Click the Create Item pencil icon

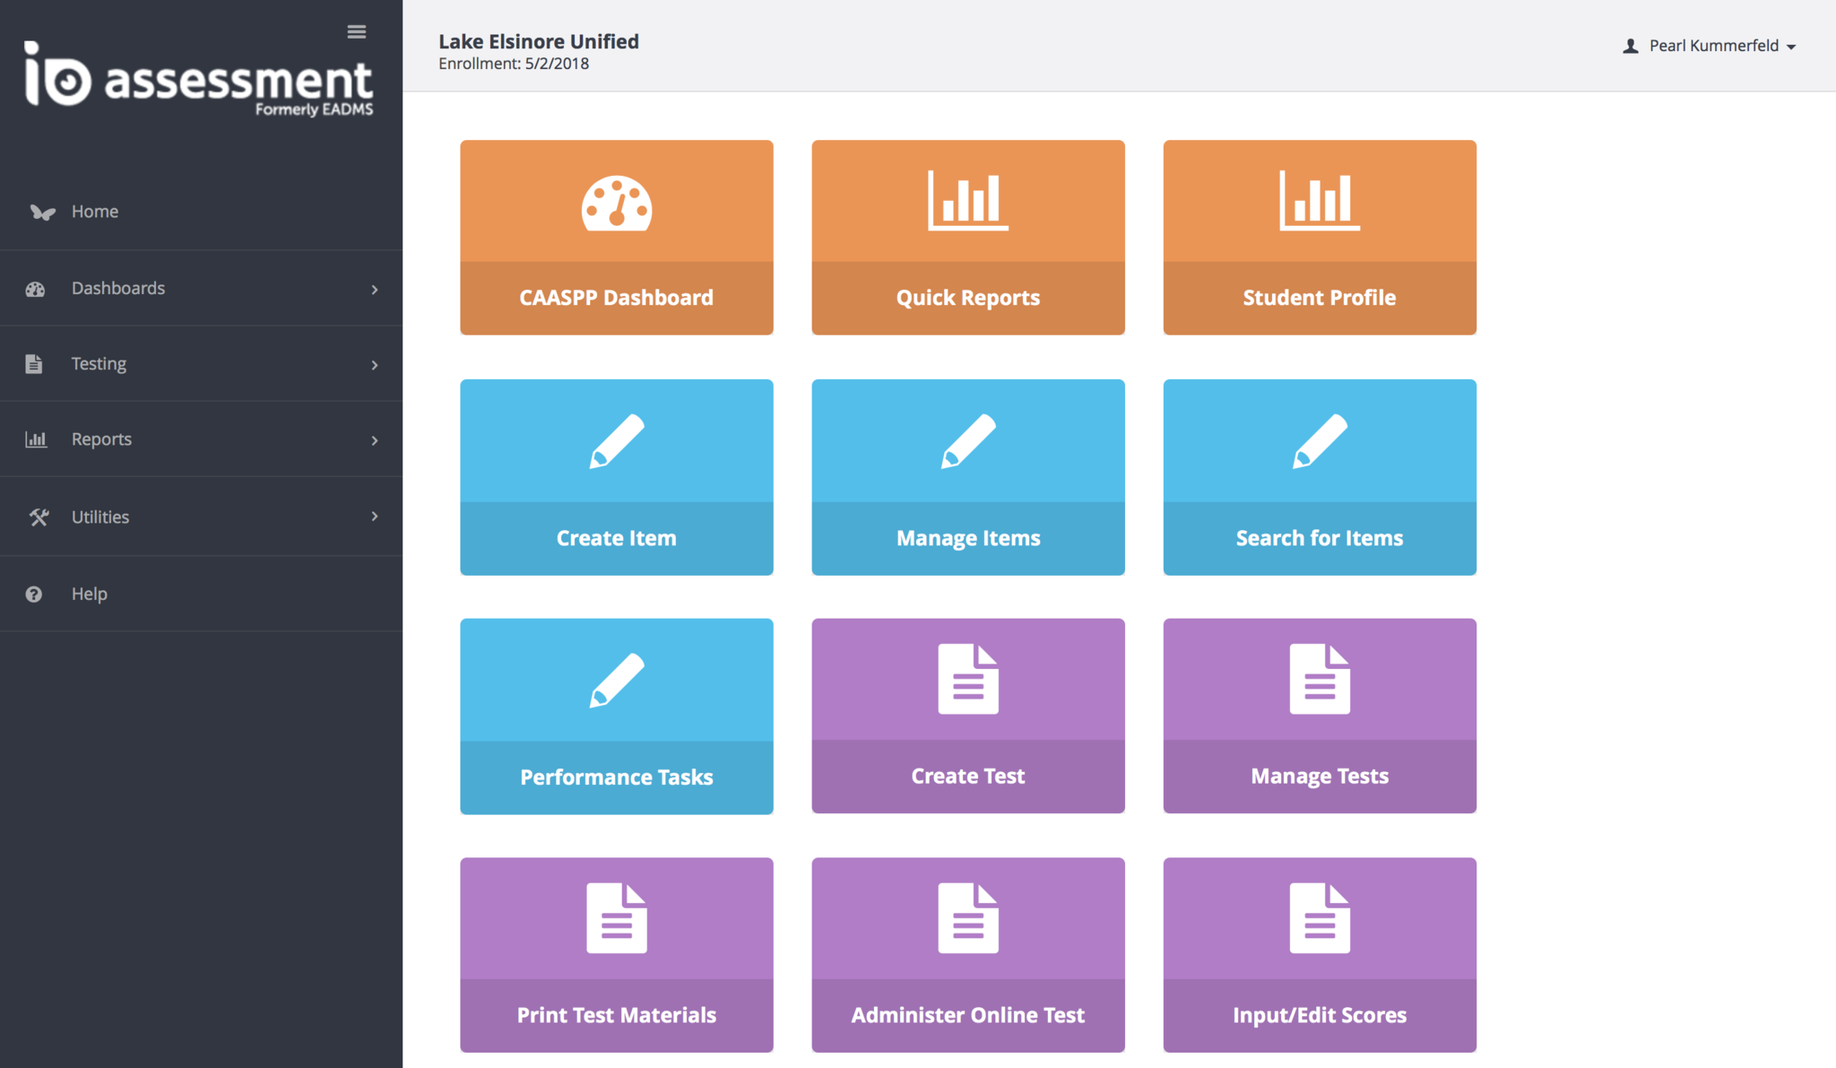point(616,441)
